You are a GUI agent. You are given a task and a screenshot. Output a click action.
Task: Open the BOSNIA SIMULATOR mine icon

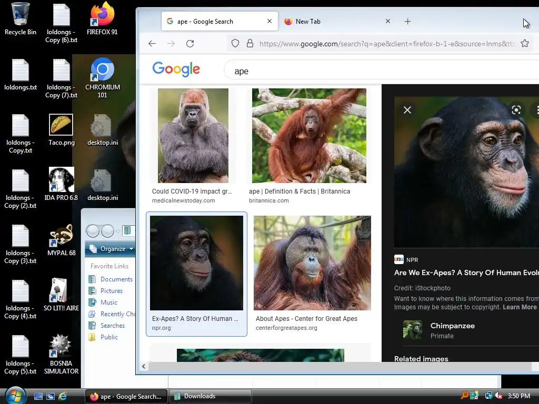pos(61,354)
